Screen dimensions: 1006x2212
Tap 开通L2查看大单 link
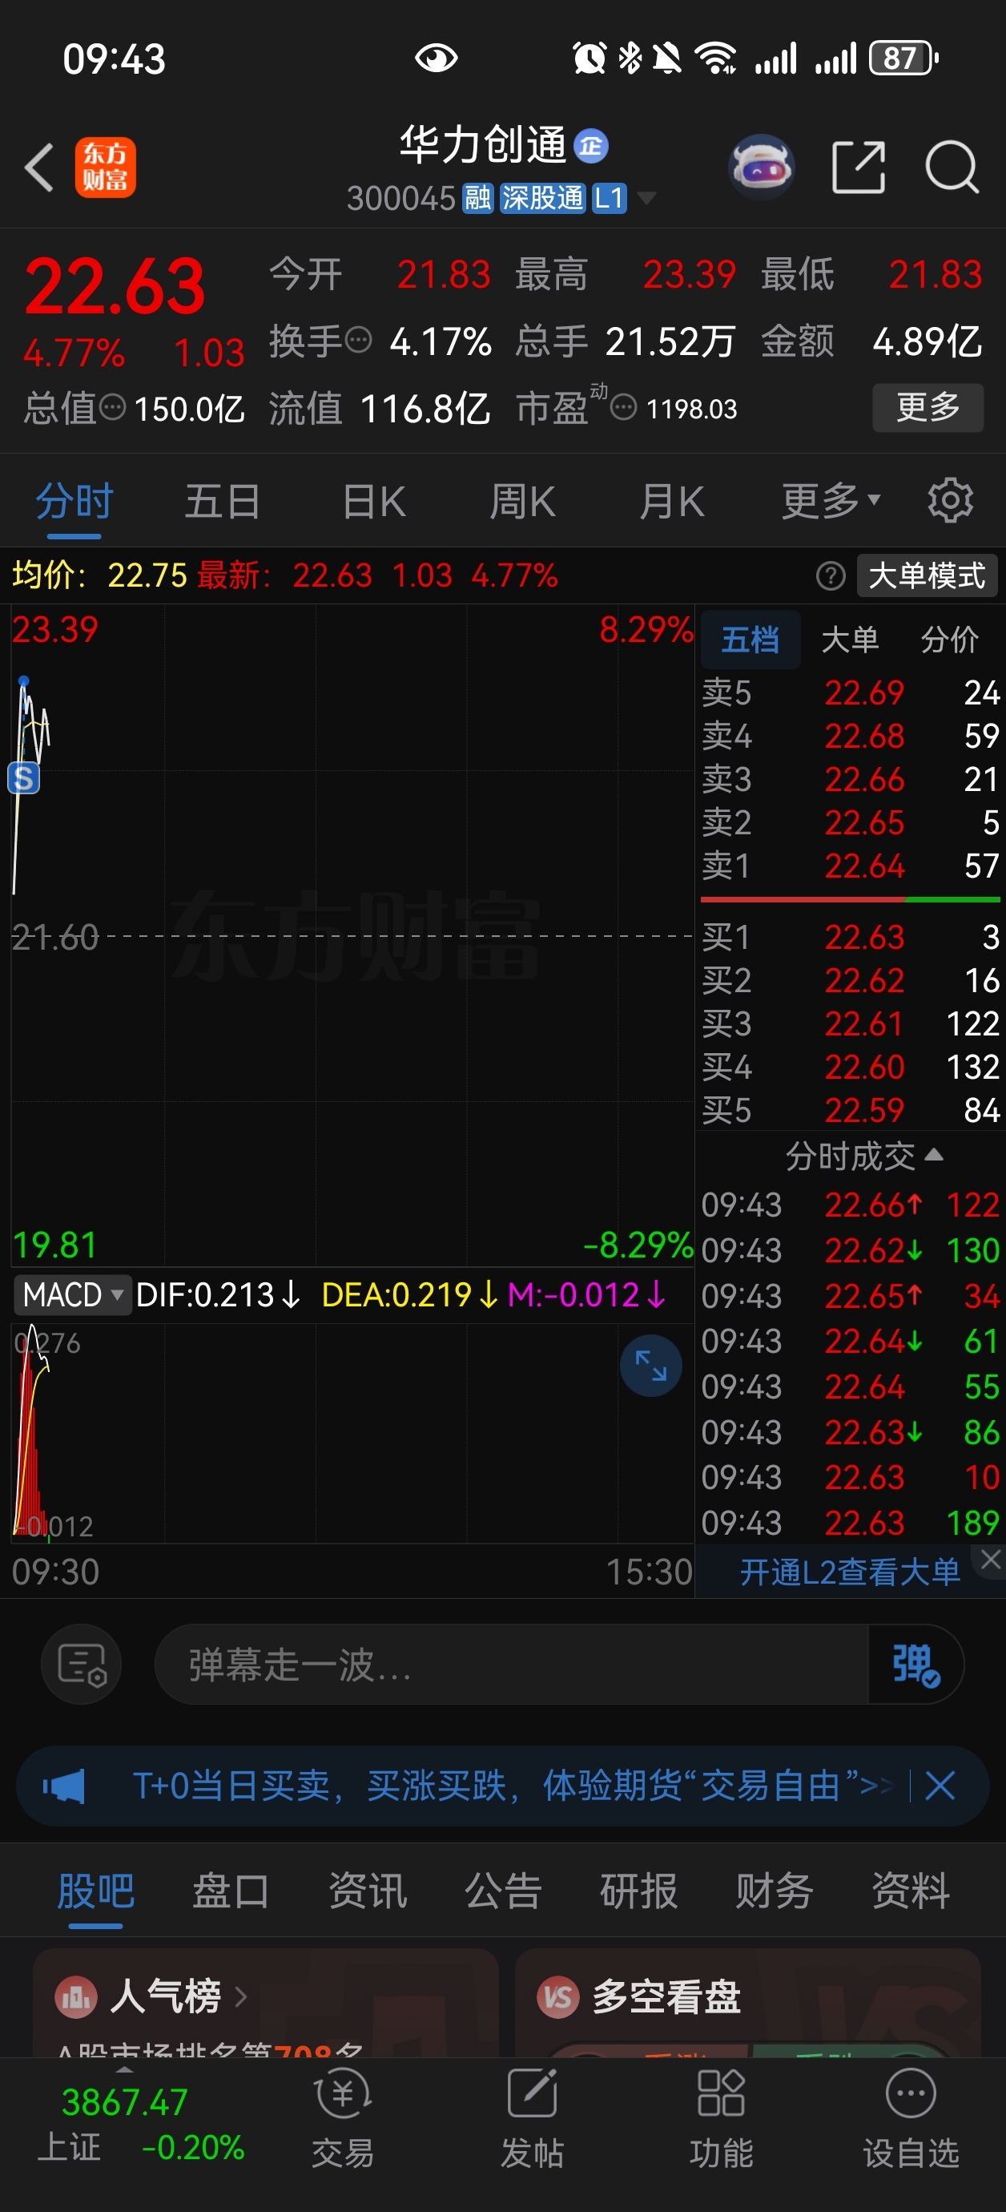click(850, 1572)
